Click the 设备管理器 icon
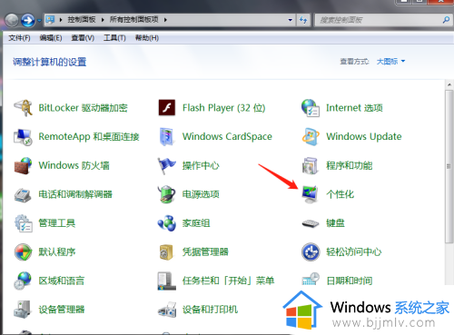 [x=23, y=310]
